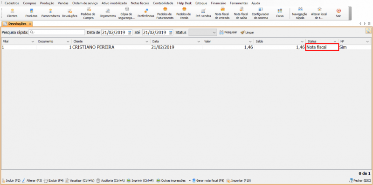The height and width of the screenshot is (185, 373).
Task: Click Excluir (F4) button
Action: [54, 180]
